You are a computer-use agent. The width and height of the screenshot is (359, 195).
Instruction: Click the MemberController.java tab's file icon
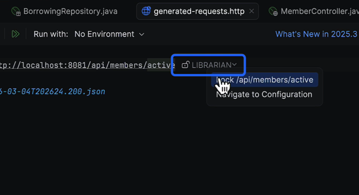pos(273,12)
